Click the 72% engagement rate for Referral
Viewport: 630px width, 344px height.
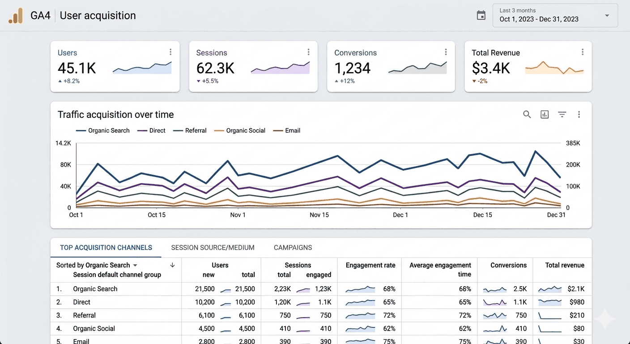coord(389,315)
